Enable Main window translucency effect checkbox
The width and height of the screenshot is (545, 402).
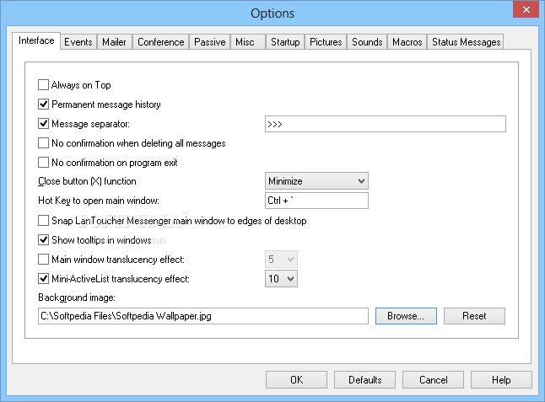pyautogui.click(x=44, y=260)
